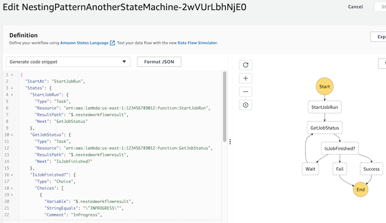Click the Cancel button

click(x=355, y=7)
